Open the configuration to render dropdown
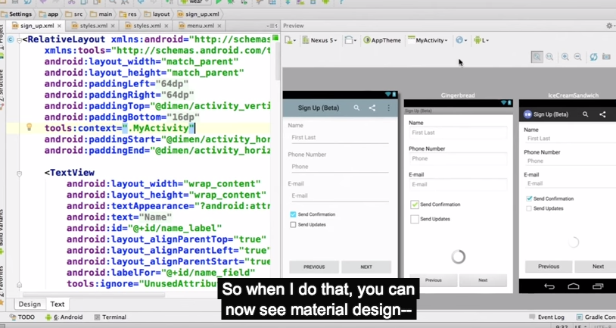 (291, 40)
